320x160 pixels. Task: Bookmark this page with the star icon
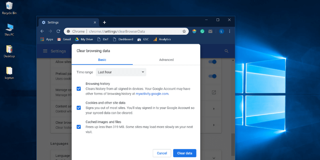pyautogui.click(x=184, y=31)
